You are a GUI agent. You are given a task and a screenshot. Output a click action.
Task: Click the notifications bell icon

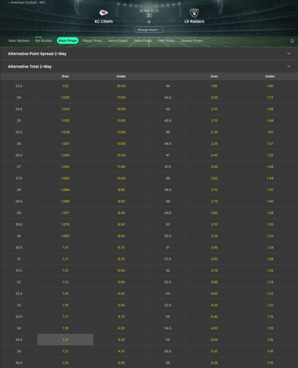292,41
